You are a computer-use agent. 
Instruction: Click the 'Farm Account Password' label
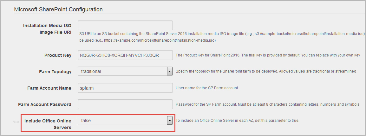point(45,104)
